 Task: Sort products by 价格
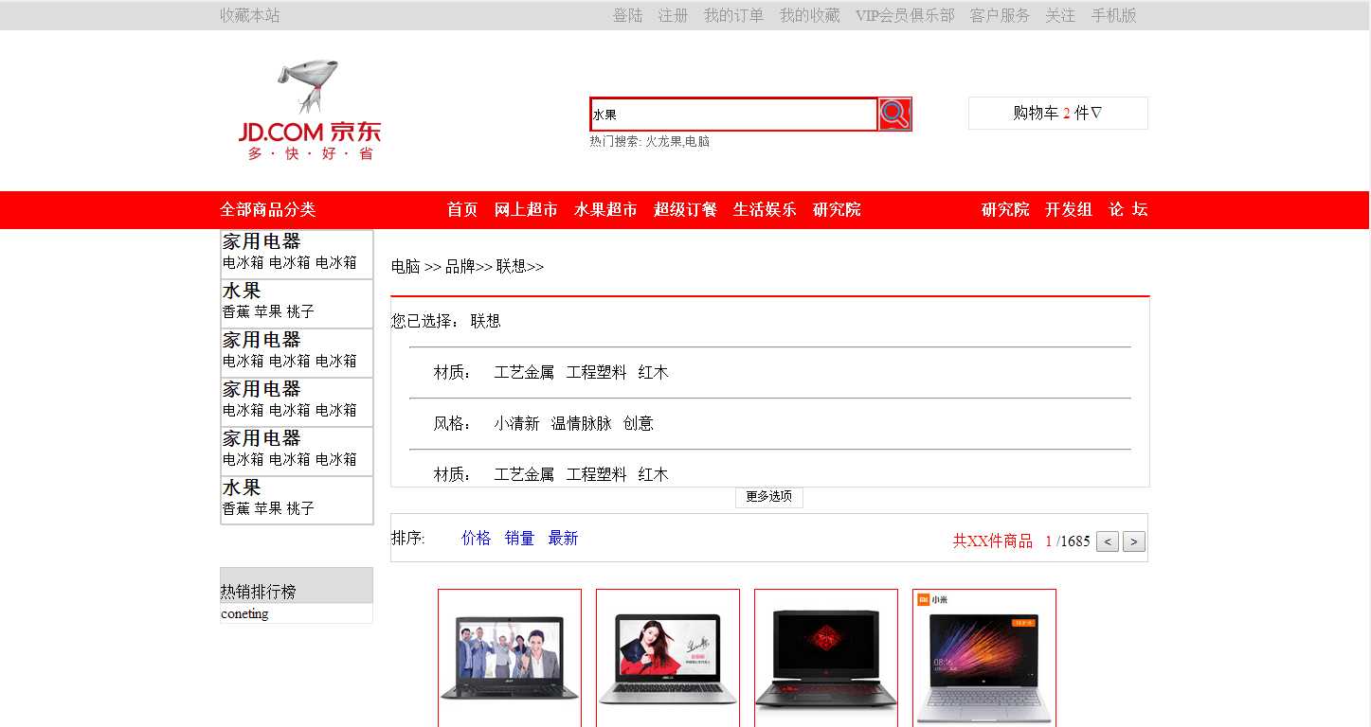pos(477,538)
